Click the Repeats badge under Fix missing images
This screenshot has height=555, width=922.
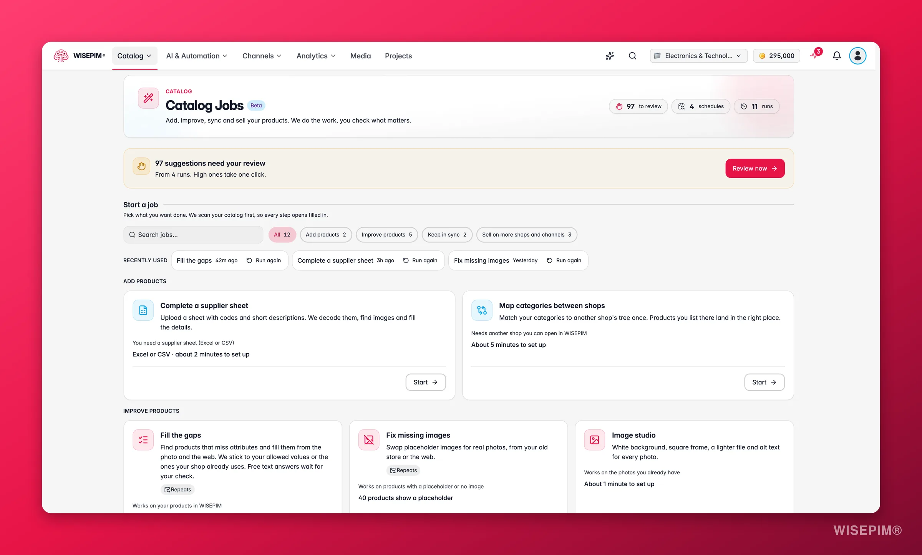[x=403, y=471]
